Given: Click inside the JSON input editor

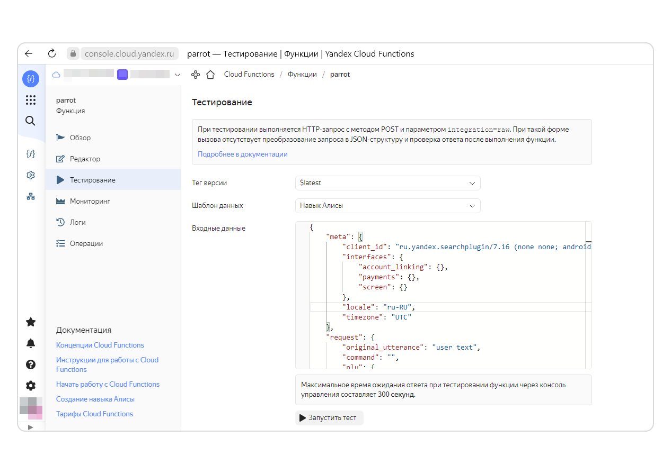Looking at the screenshot, I should coord(443,295).
